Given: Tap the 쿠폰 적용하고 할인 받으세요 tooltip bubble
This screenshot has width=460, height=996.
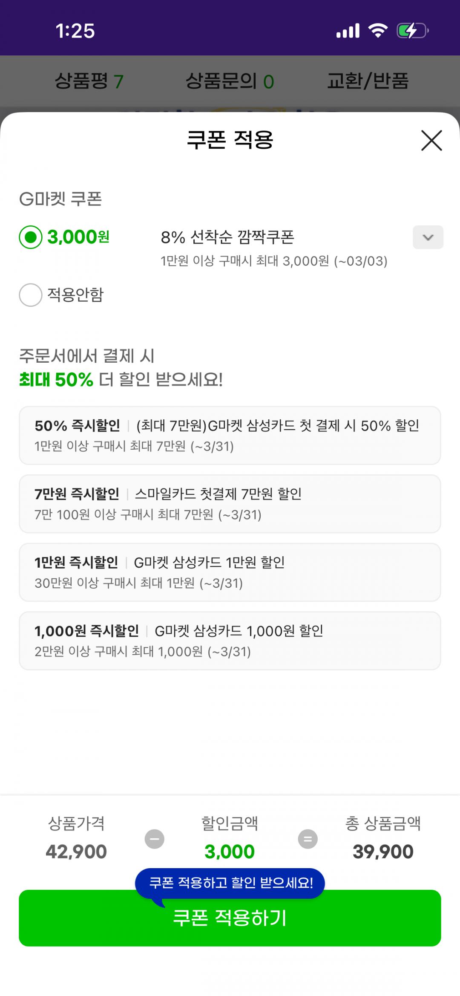Looking at the screenshot, I should pos(230,883).
